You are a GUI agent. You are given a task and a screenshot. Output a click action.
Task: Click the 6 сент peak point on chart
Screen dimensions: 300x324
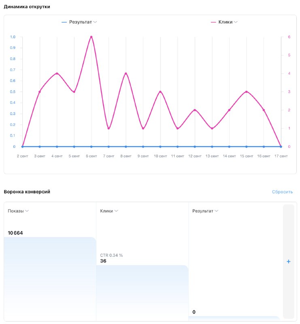tap(91, 37)
